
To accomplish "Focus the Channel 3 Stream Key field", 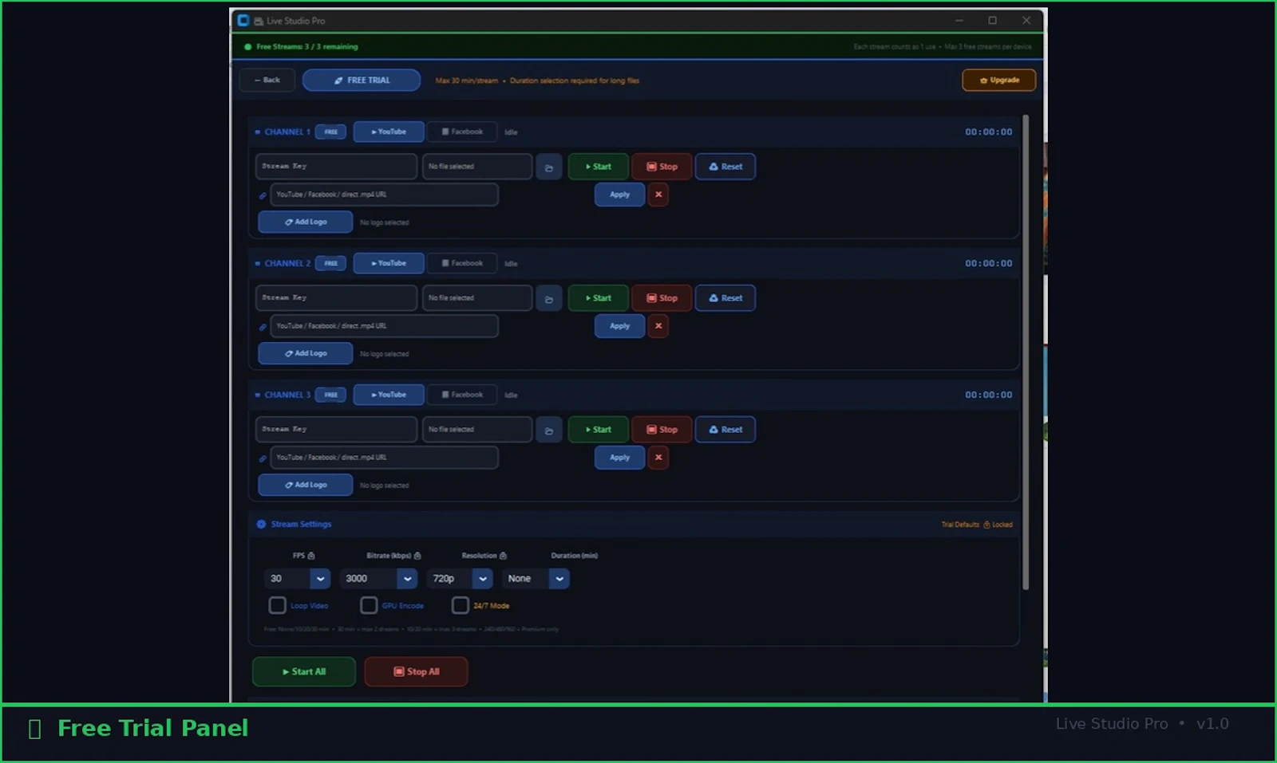I will 336,430.
